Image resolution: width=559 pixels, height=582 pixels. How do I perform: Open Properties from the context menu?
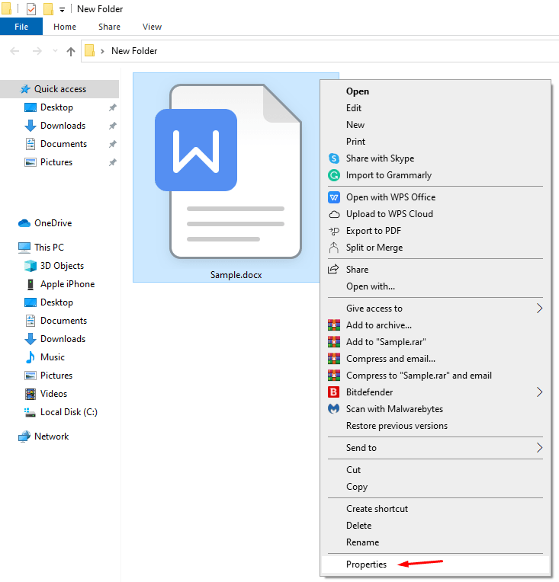(435, 564)
